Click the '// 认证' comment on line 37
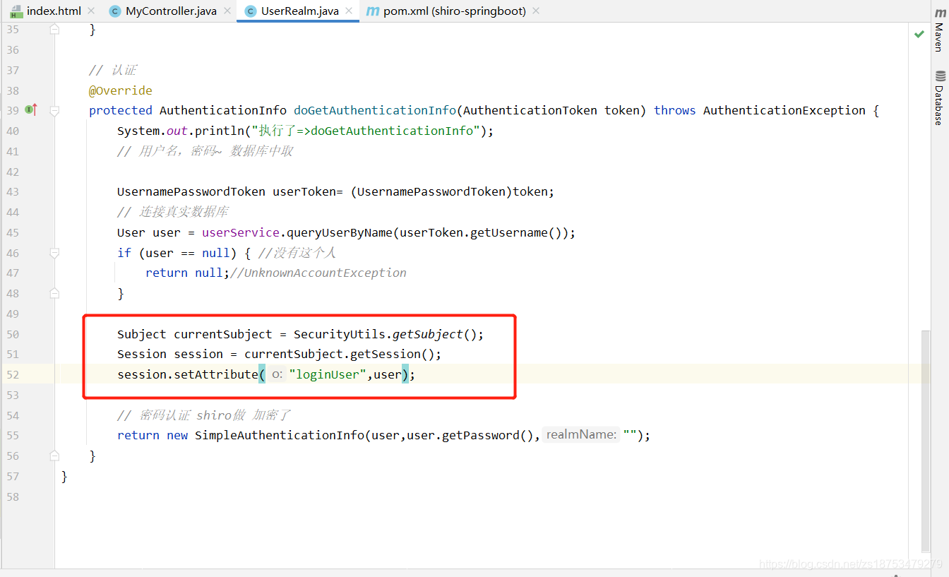The height and width of the screenshot is (577, 949). 113,70
